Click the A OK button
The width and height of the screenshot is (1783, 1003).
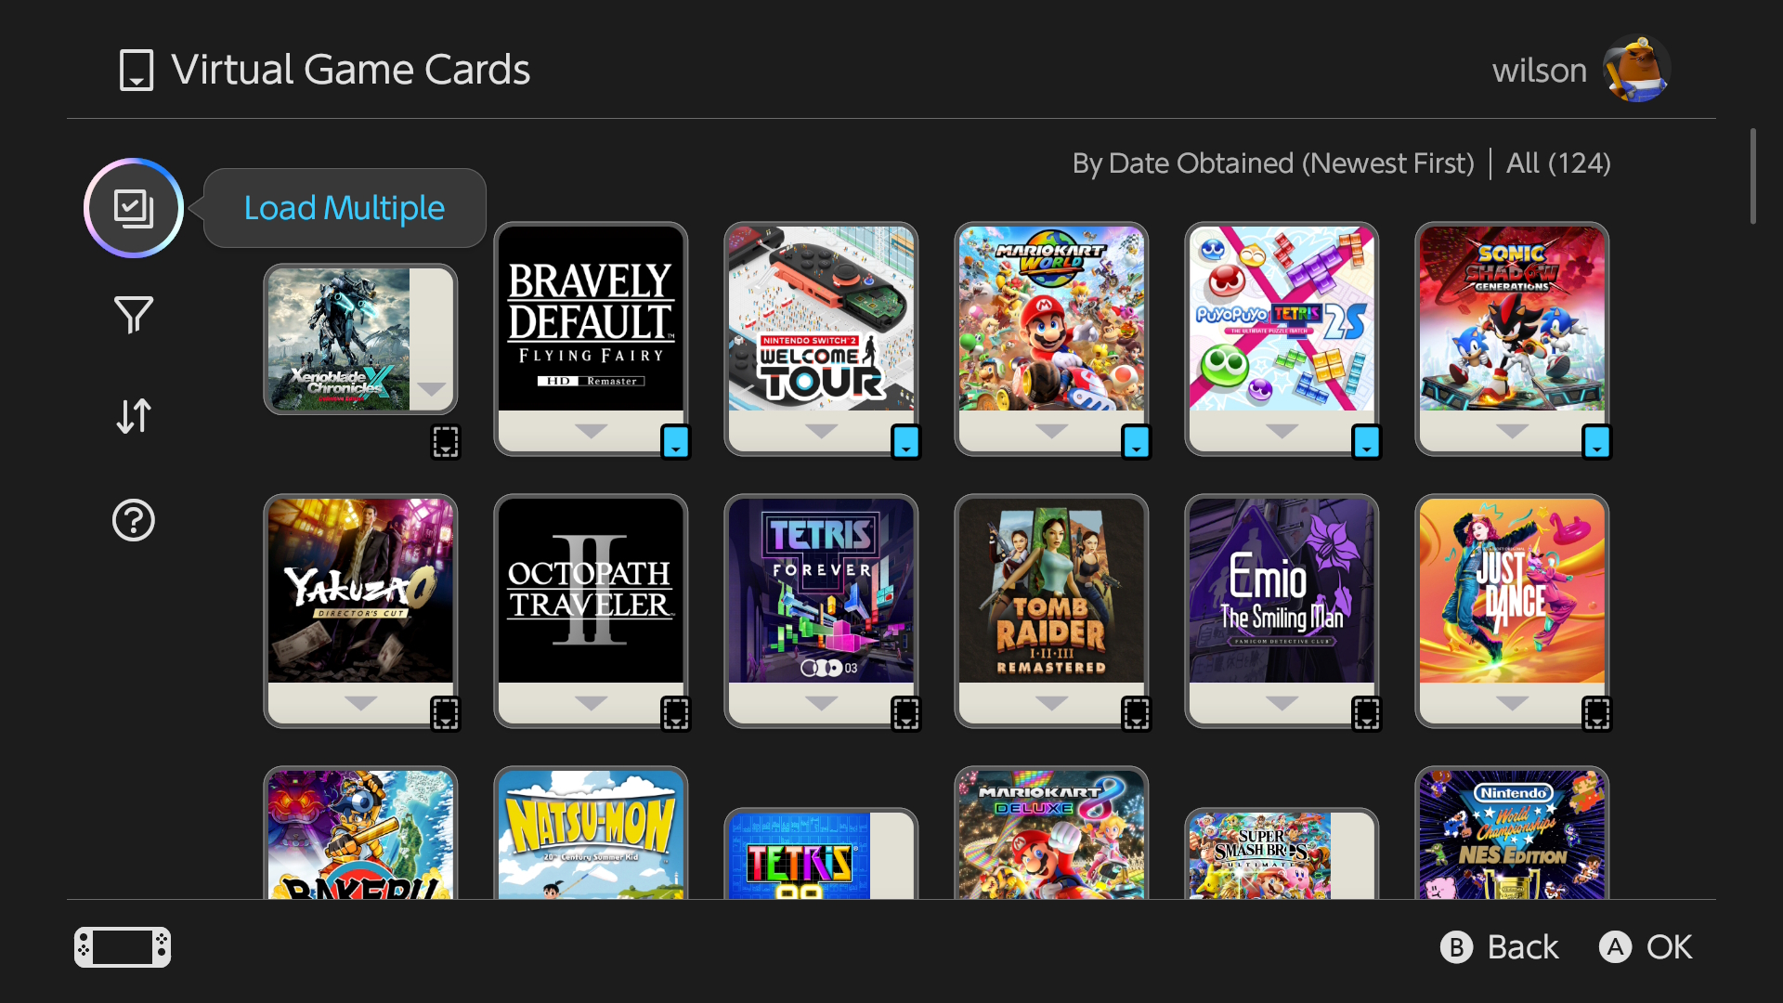pos(1646,947)
